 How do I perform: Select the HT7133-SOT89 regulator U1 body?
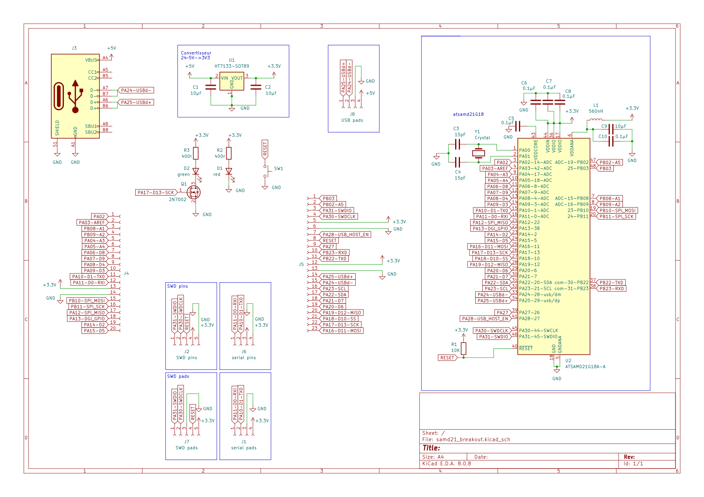[232, 81]
